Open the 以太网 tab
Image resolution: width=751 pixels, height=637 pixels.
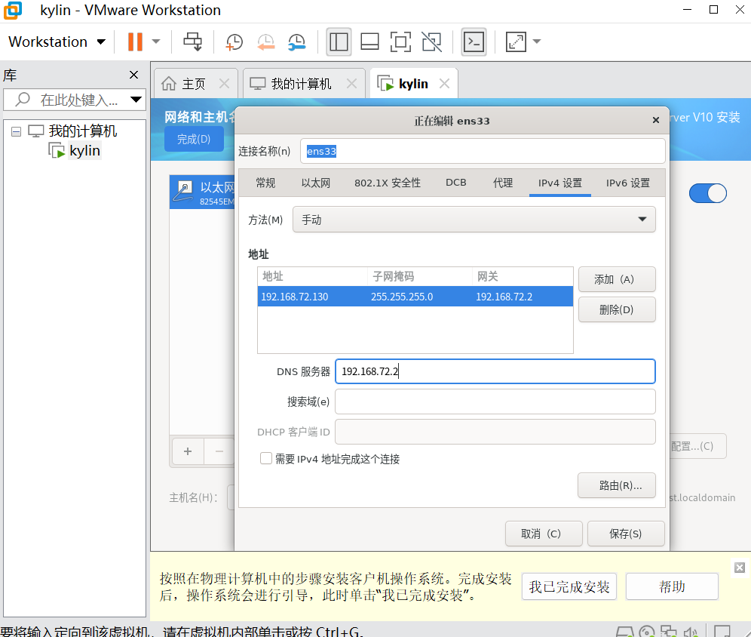click(316, 183)
